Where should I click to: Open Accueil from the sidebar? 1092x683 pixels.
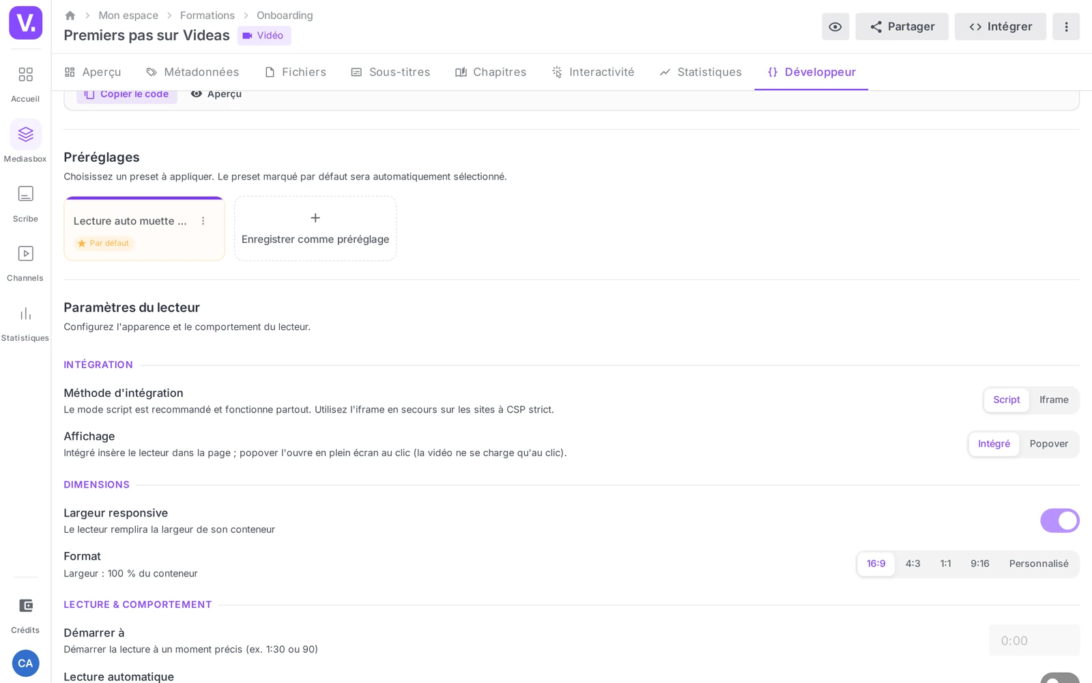(25, 83)
